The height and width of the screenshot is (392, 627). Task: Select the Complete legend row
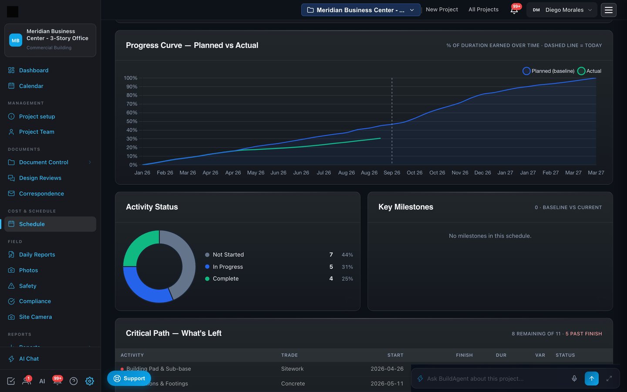tap(279, 279)
